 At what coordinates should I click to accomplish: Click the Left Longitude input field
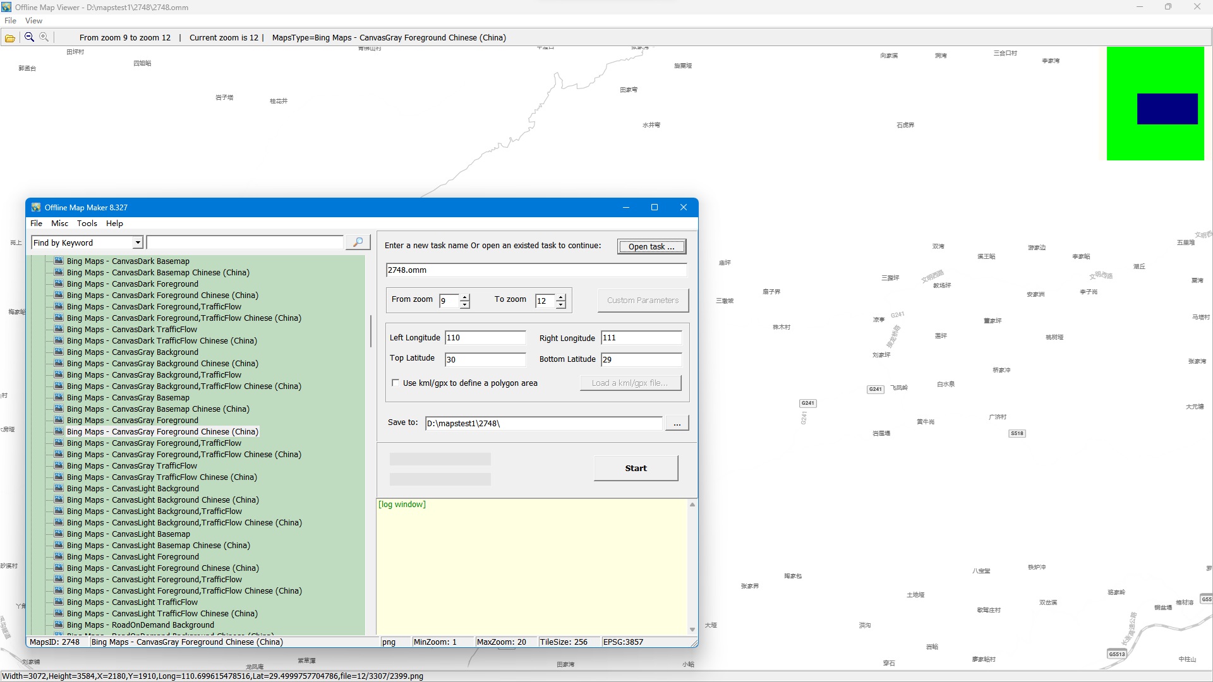point(485,338)
